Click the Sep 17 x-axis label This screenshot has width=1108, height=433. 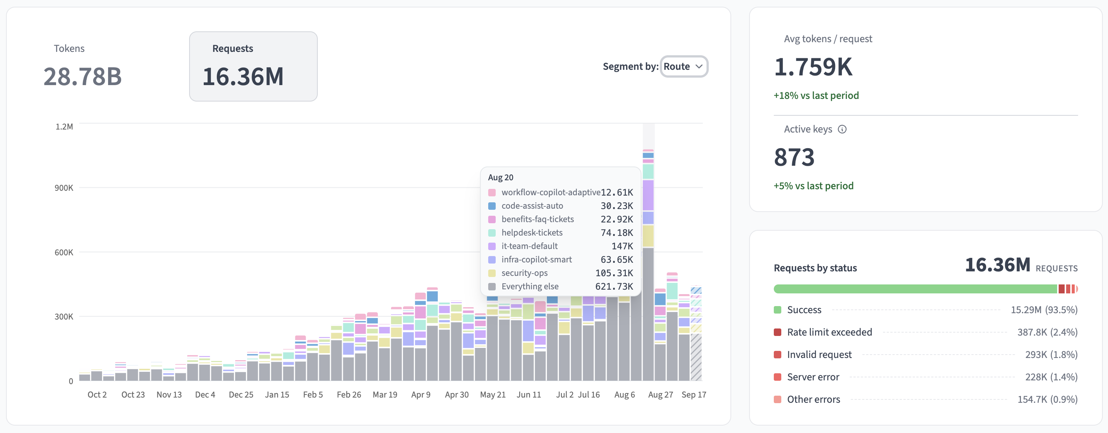(x=694, y=394)
